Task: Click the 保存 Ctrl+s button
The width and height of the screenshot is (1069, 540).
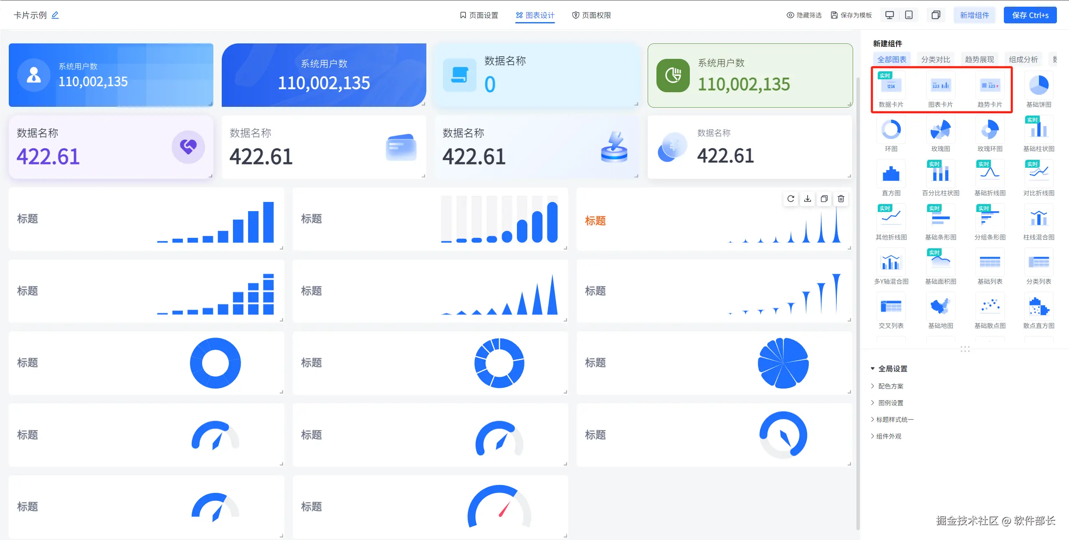Action: click(x=1030, y=15)
